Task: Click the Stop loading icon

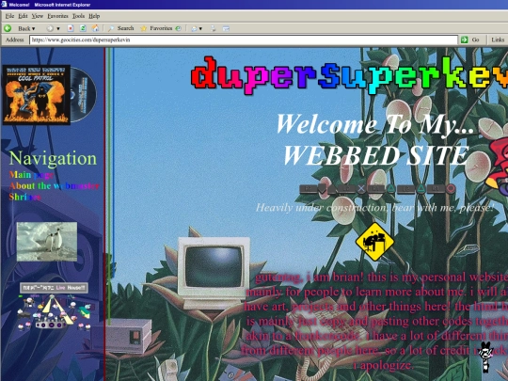Action: coord(71,28)
